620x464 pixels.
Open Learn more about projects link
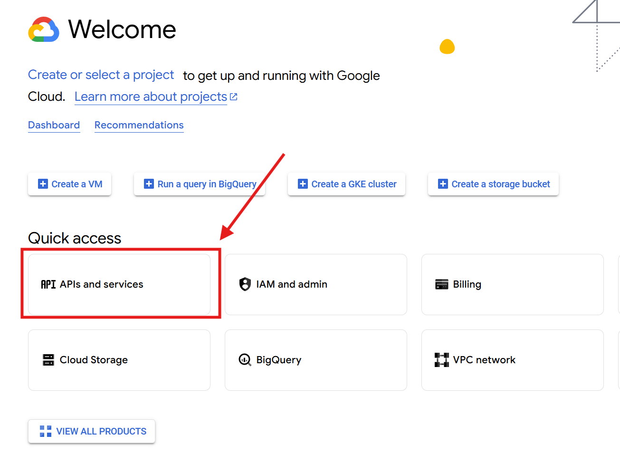(x=151, y=97)
